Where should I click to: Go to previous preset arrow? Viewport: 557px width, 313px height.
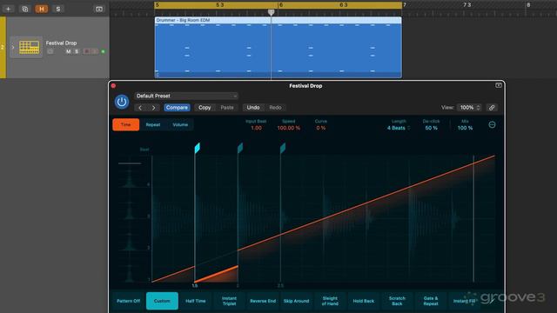(x=140, y=108)
